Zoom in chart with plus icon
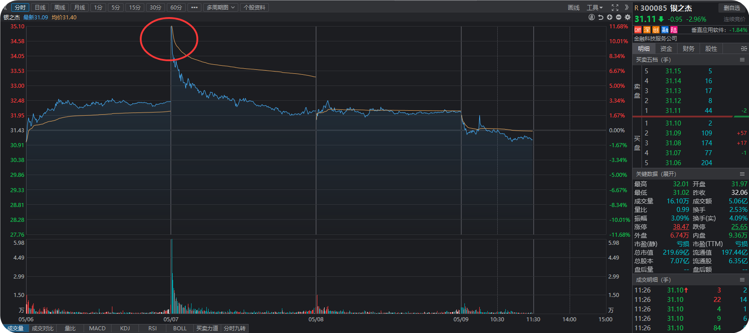This screenshot has height=333, width=749. pos(610,17)
